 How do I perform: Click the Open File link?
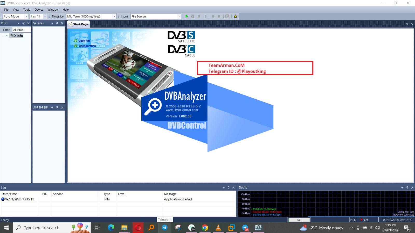[84, 41]
